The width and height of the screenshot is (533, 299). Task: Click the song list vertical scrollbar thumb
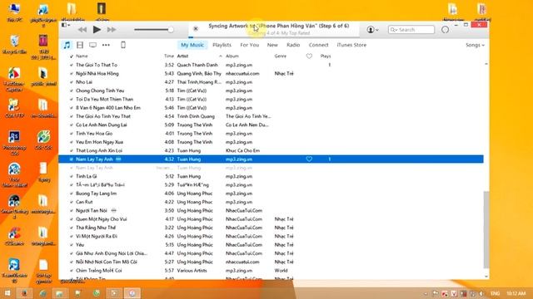coord(486,229)
